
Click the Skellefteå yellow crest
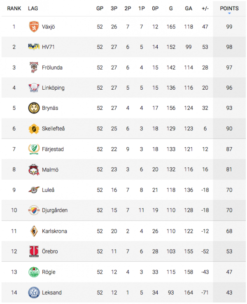tap(34, 128)
